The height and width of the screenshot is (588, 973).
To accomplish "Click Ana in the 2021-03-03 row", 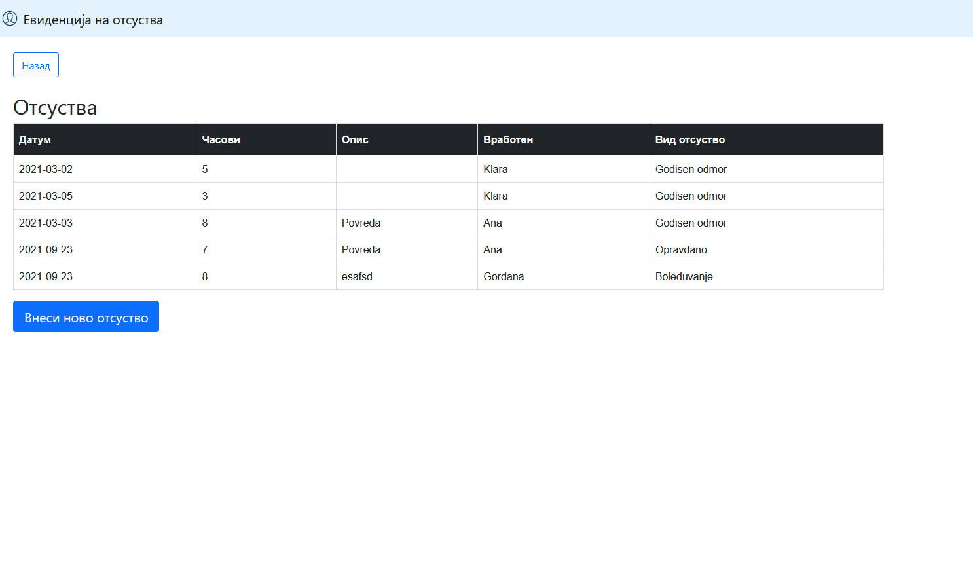I will click(492, 223).
